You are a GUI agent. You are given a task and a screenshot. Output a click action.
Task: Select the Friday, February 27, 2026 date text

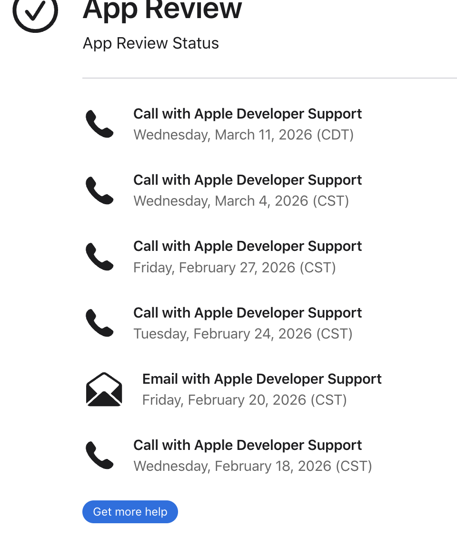click(234, 268)
